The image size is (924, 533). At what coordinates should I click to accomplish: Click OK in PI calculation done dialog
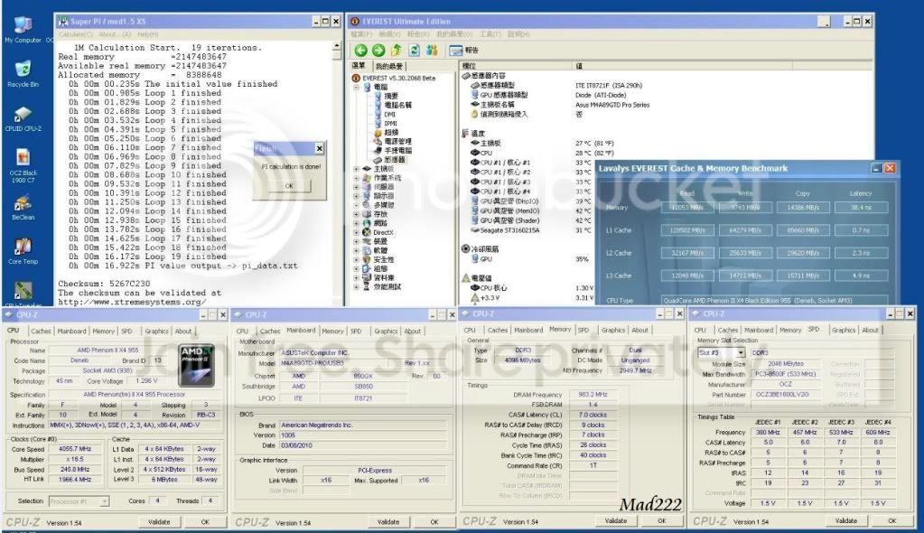click(x=289, y=186)
